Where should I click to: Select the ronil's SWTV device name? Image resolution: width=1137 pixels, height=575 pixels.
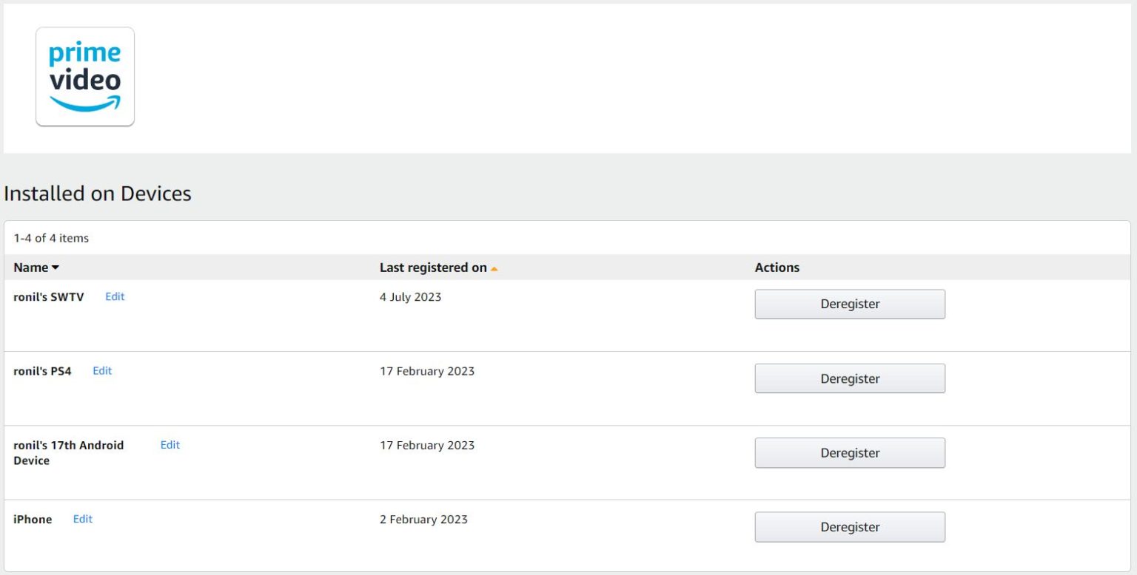pyautogui.click(x=49, y=297)
